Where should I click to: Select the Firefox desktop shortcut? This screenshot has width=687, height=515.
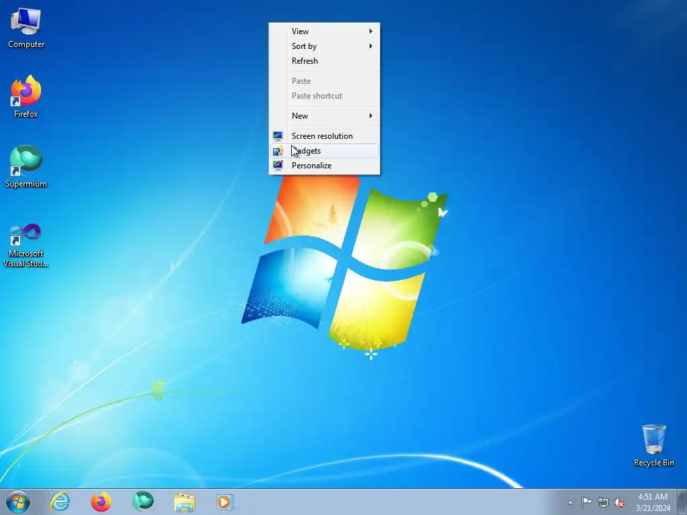click(x=26, y=97)
